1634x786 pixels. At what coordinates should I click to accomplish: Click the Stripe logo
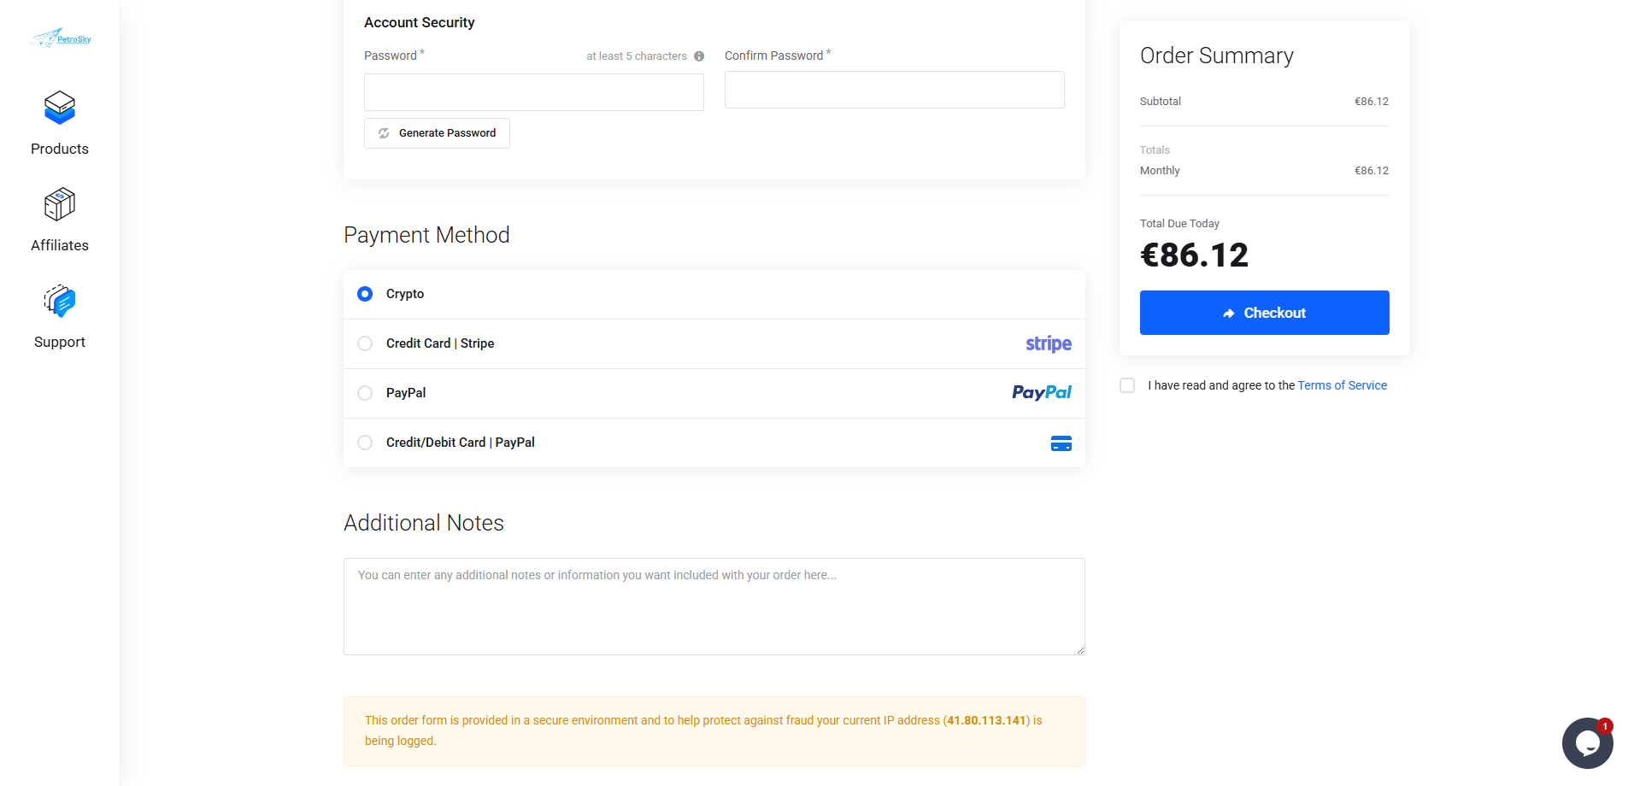(1048, 343)
